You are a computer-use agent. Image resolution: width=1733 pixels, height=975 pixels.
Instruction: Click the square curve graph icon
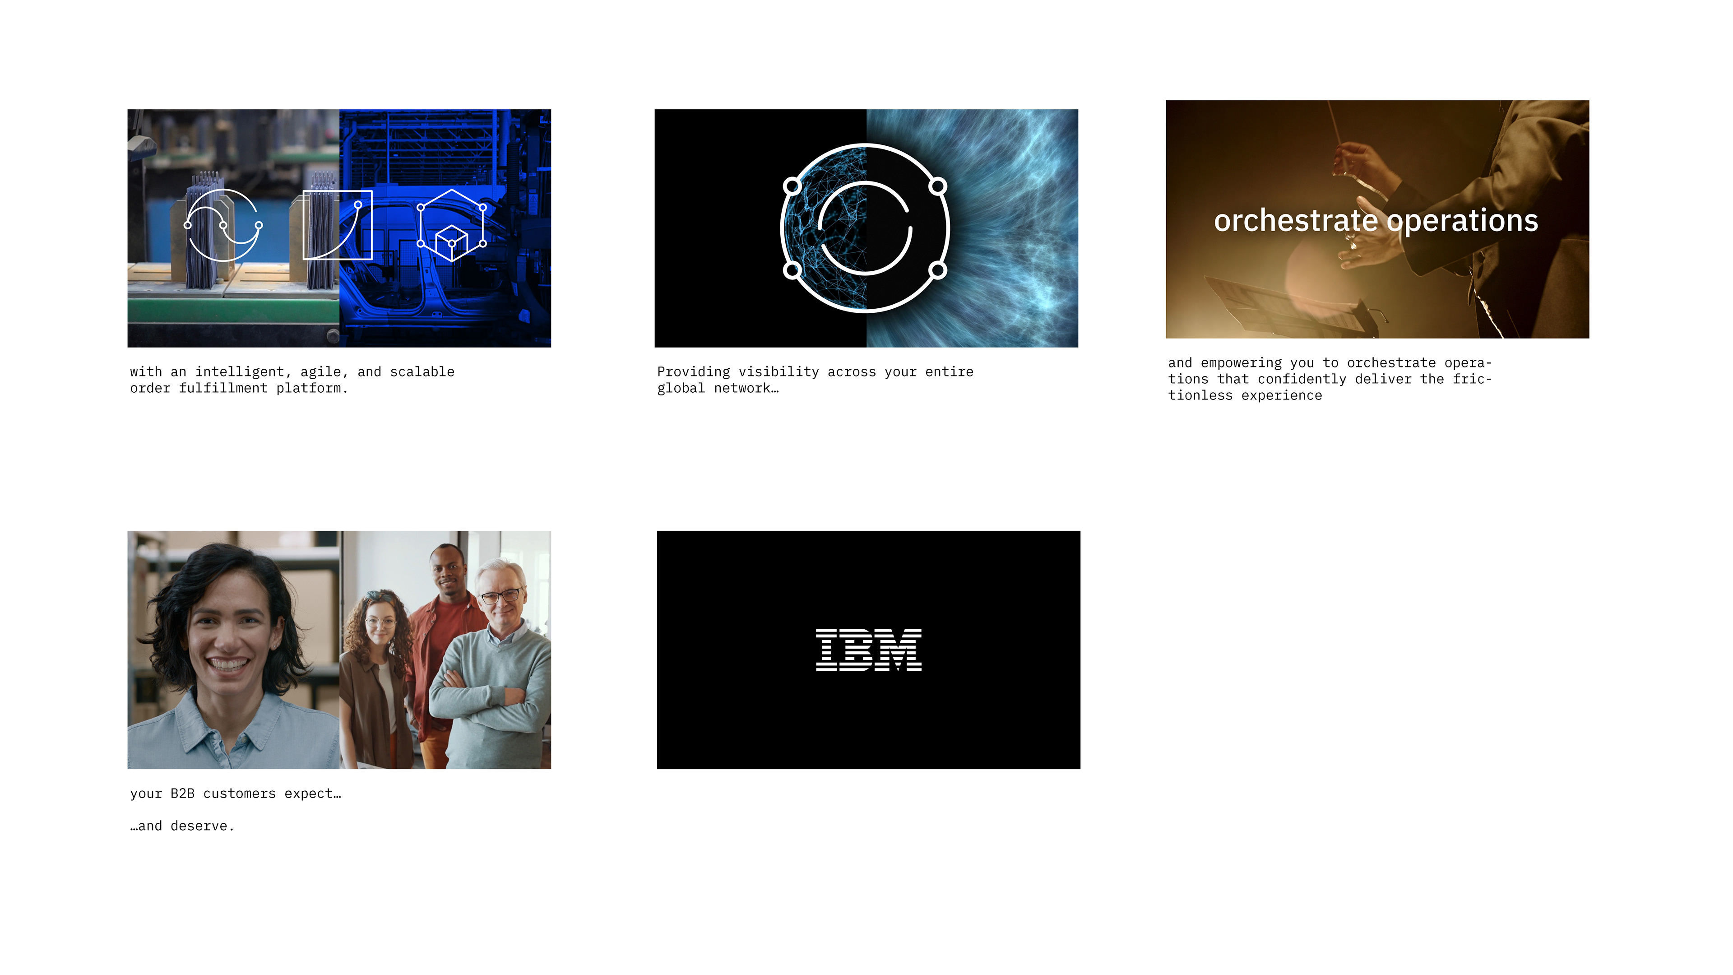tap(337, 225)
